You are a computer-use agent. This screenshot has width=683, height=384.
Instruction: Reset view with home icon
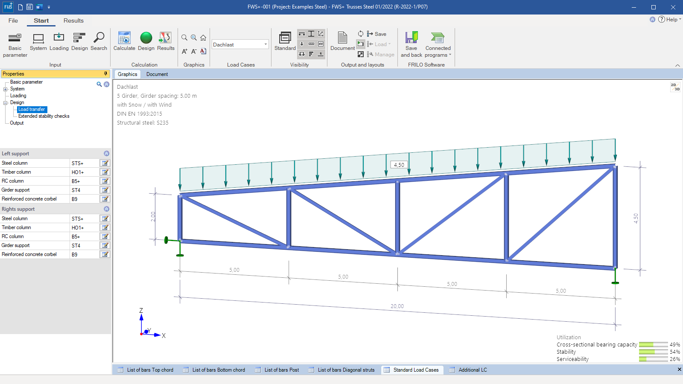tap(203, 38)
